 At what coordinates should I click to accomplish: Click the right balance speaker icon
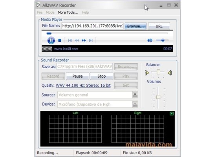pyautogui.click(x=170, y=73)
